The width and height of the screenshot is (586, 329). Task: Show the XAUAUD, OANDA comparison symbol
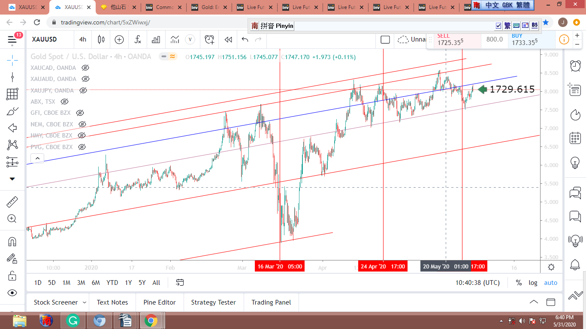point(85,79)
